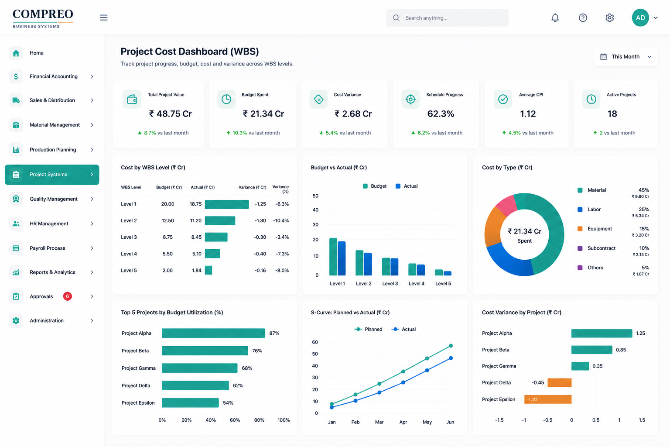Toggle Budget legend in Budget vs Actual

pyautogui.click(x=375, y=186)
